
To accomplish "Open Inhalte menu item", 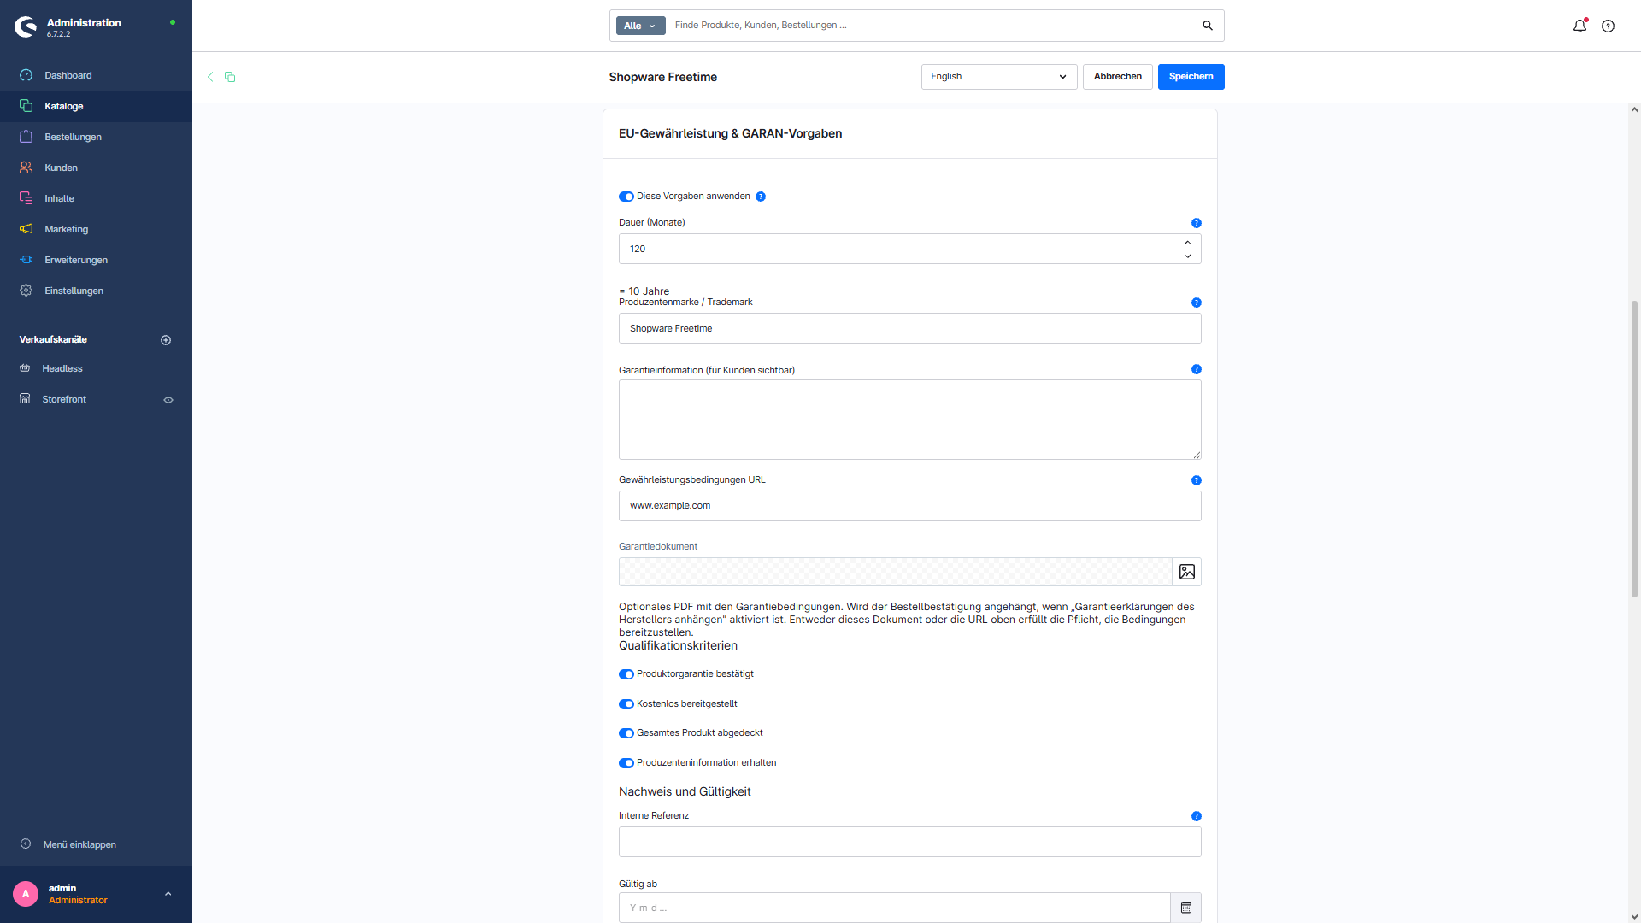I will (96, 198).
